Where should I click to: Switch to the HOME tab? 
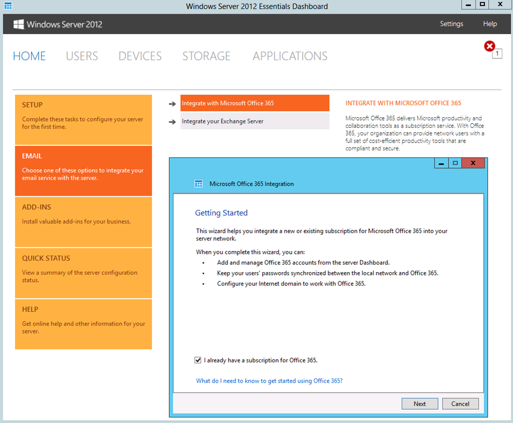coord(29,56)
